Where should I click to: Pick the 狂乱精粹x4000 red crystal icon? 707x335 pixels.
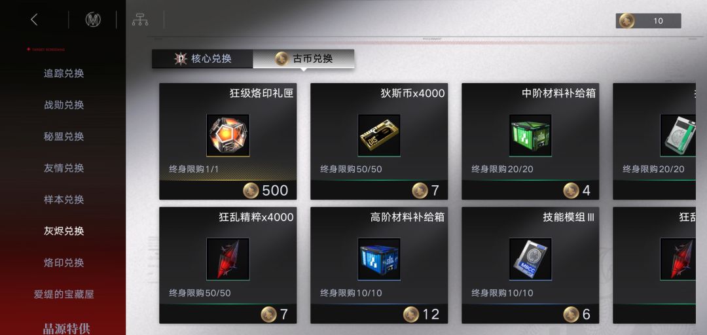pos(228,259)
